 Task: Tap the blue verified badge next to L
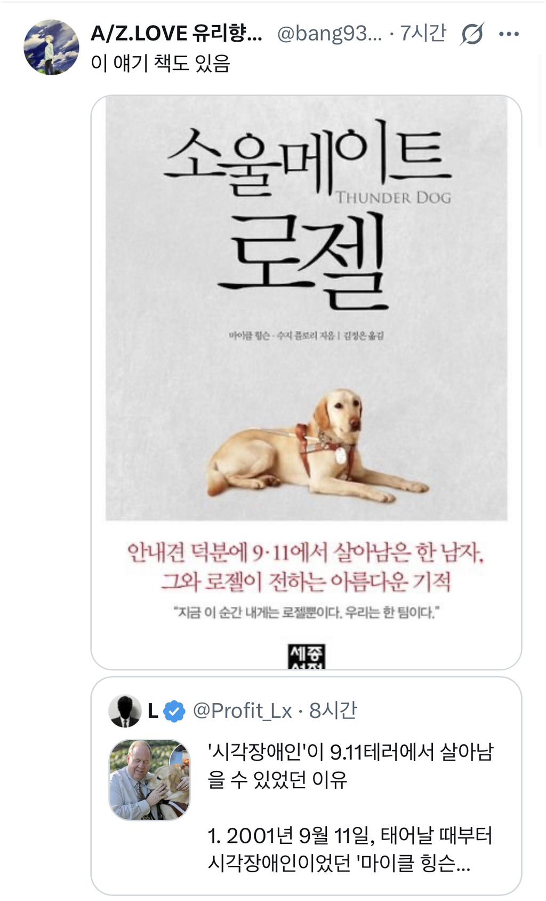tap(174, 712)
